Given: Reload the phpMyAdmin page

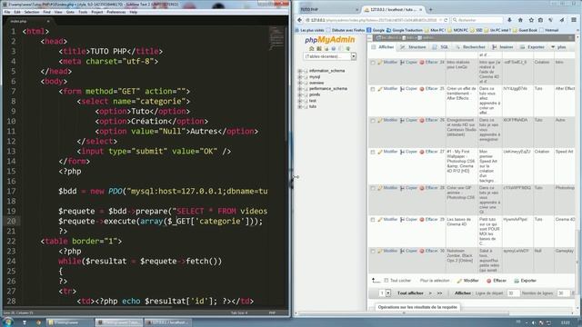Looking at the screenshot, I should pyautogui.click(x=446, y=20).
